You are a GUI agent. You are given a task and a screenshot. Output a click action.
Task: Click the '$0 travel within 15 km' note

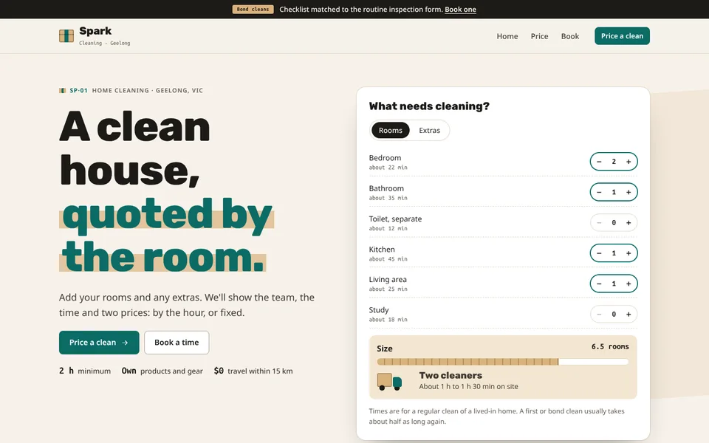tap(253, 371)
